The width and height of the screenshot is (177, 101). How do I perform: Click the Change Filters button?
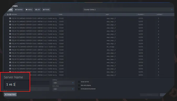tap(10, 94)
